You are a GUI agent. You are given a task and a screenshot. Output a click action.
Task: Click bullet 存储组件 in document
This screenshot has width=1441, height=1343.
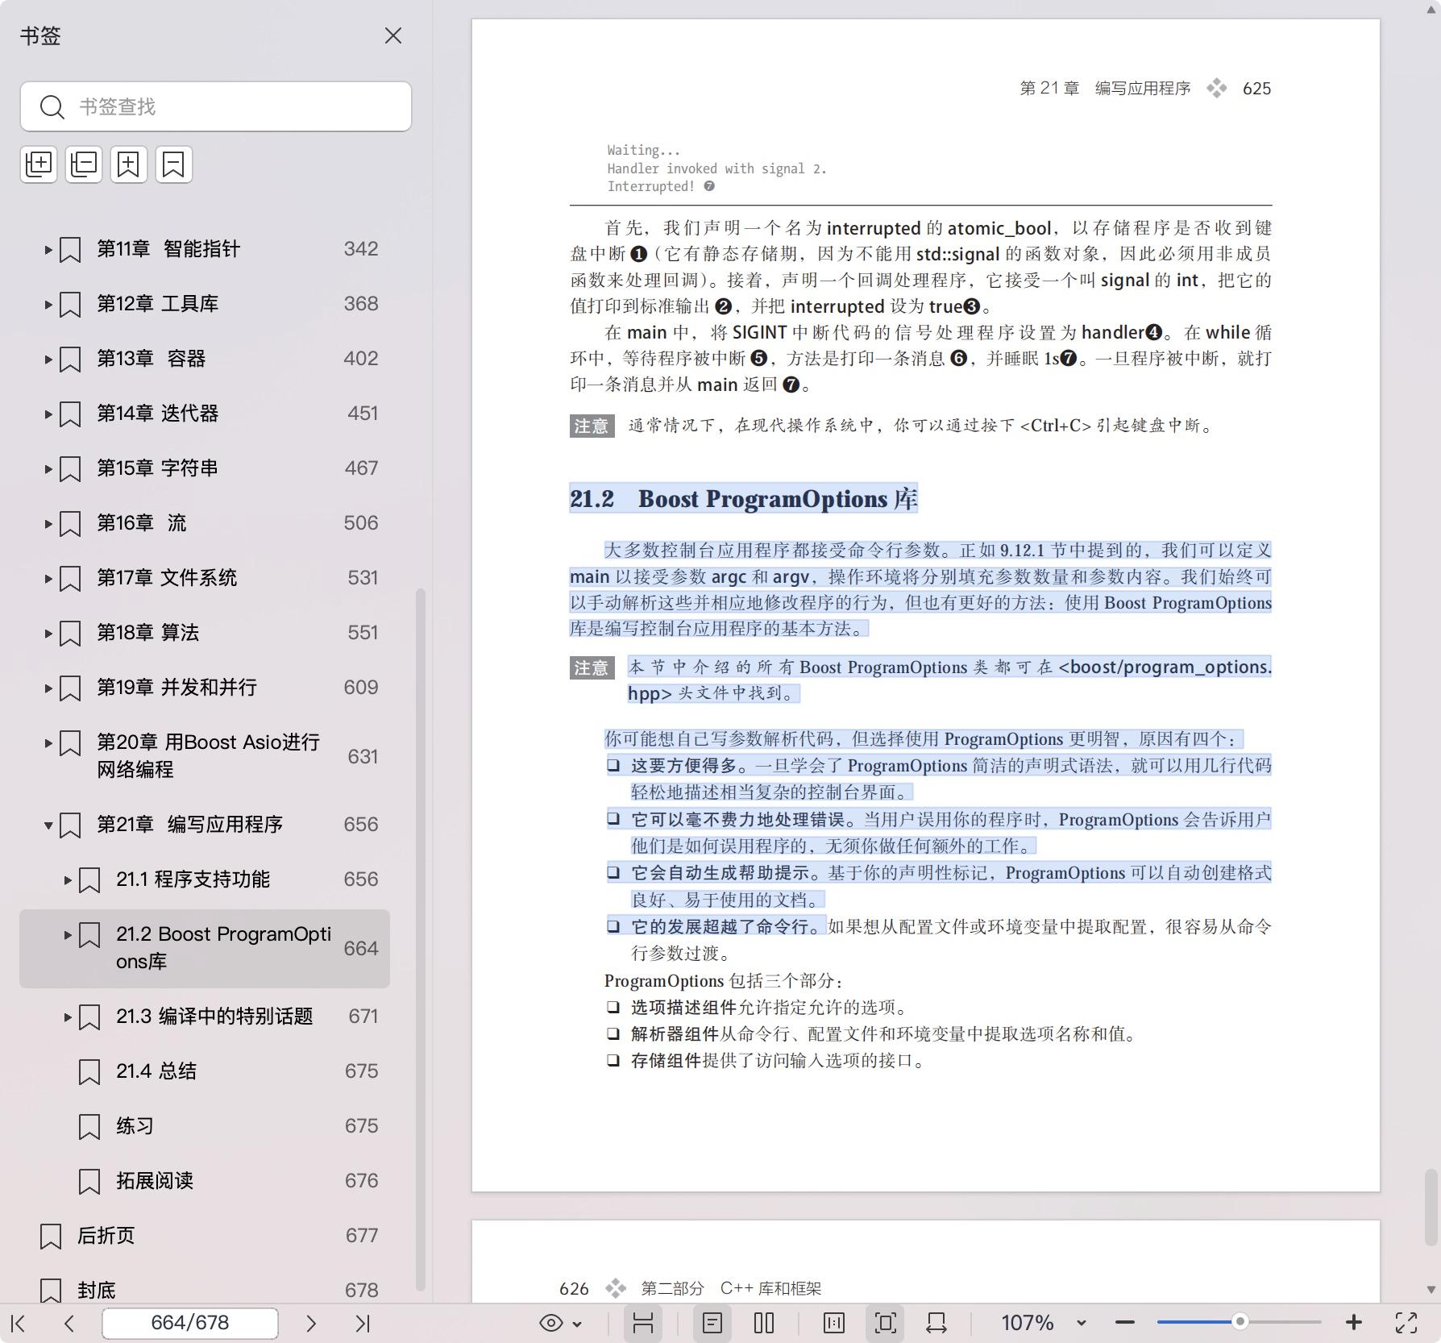click(666, 1061)
